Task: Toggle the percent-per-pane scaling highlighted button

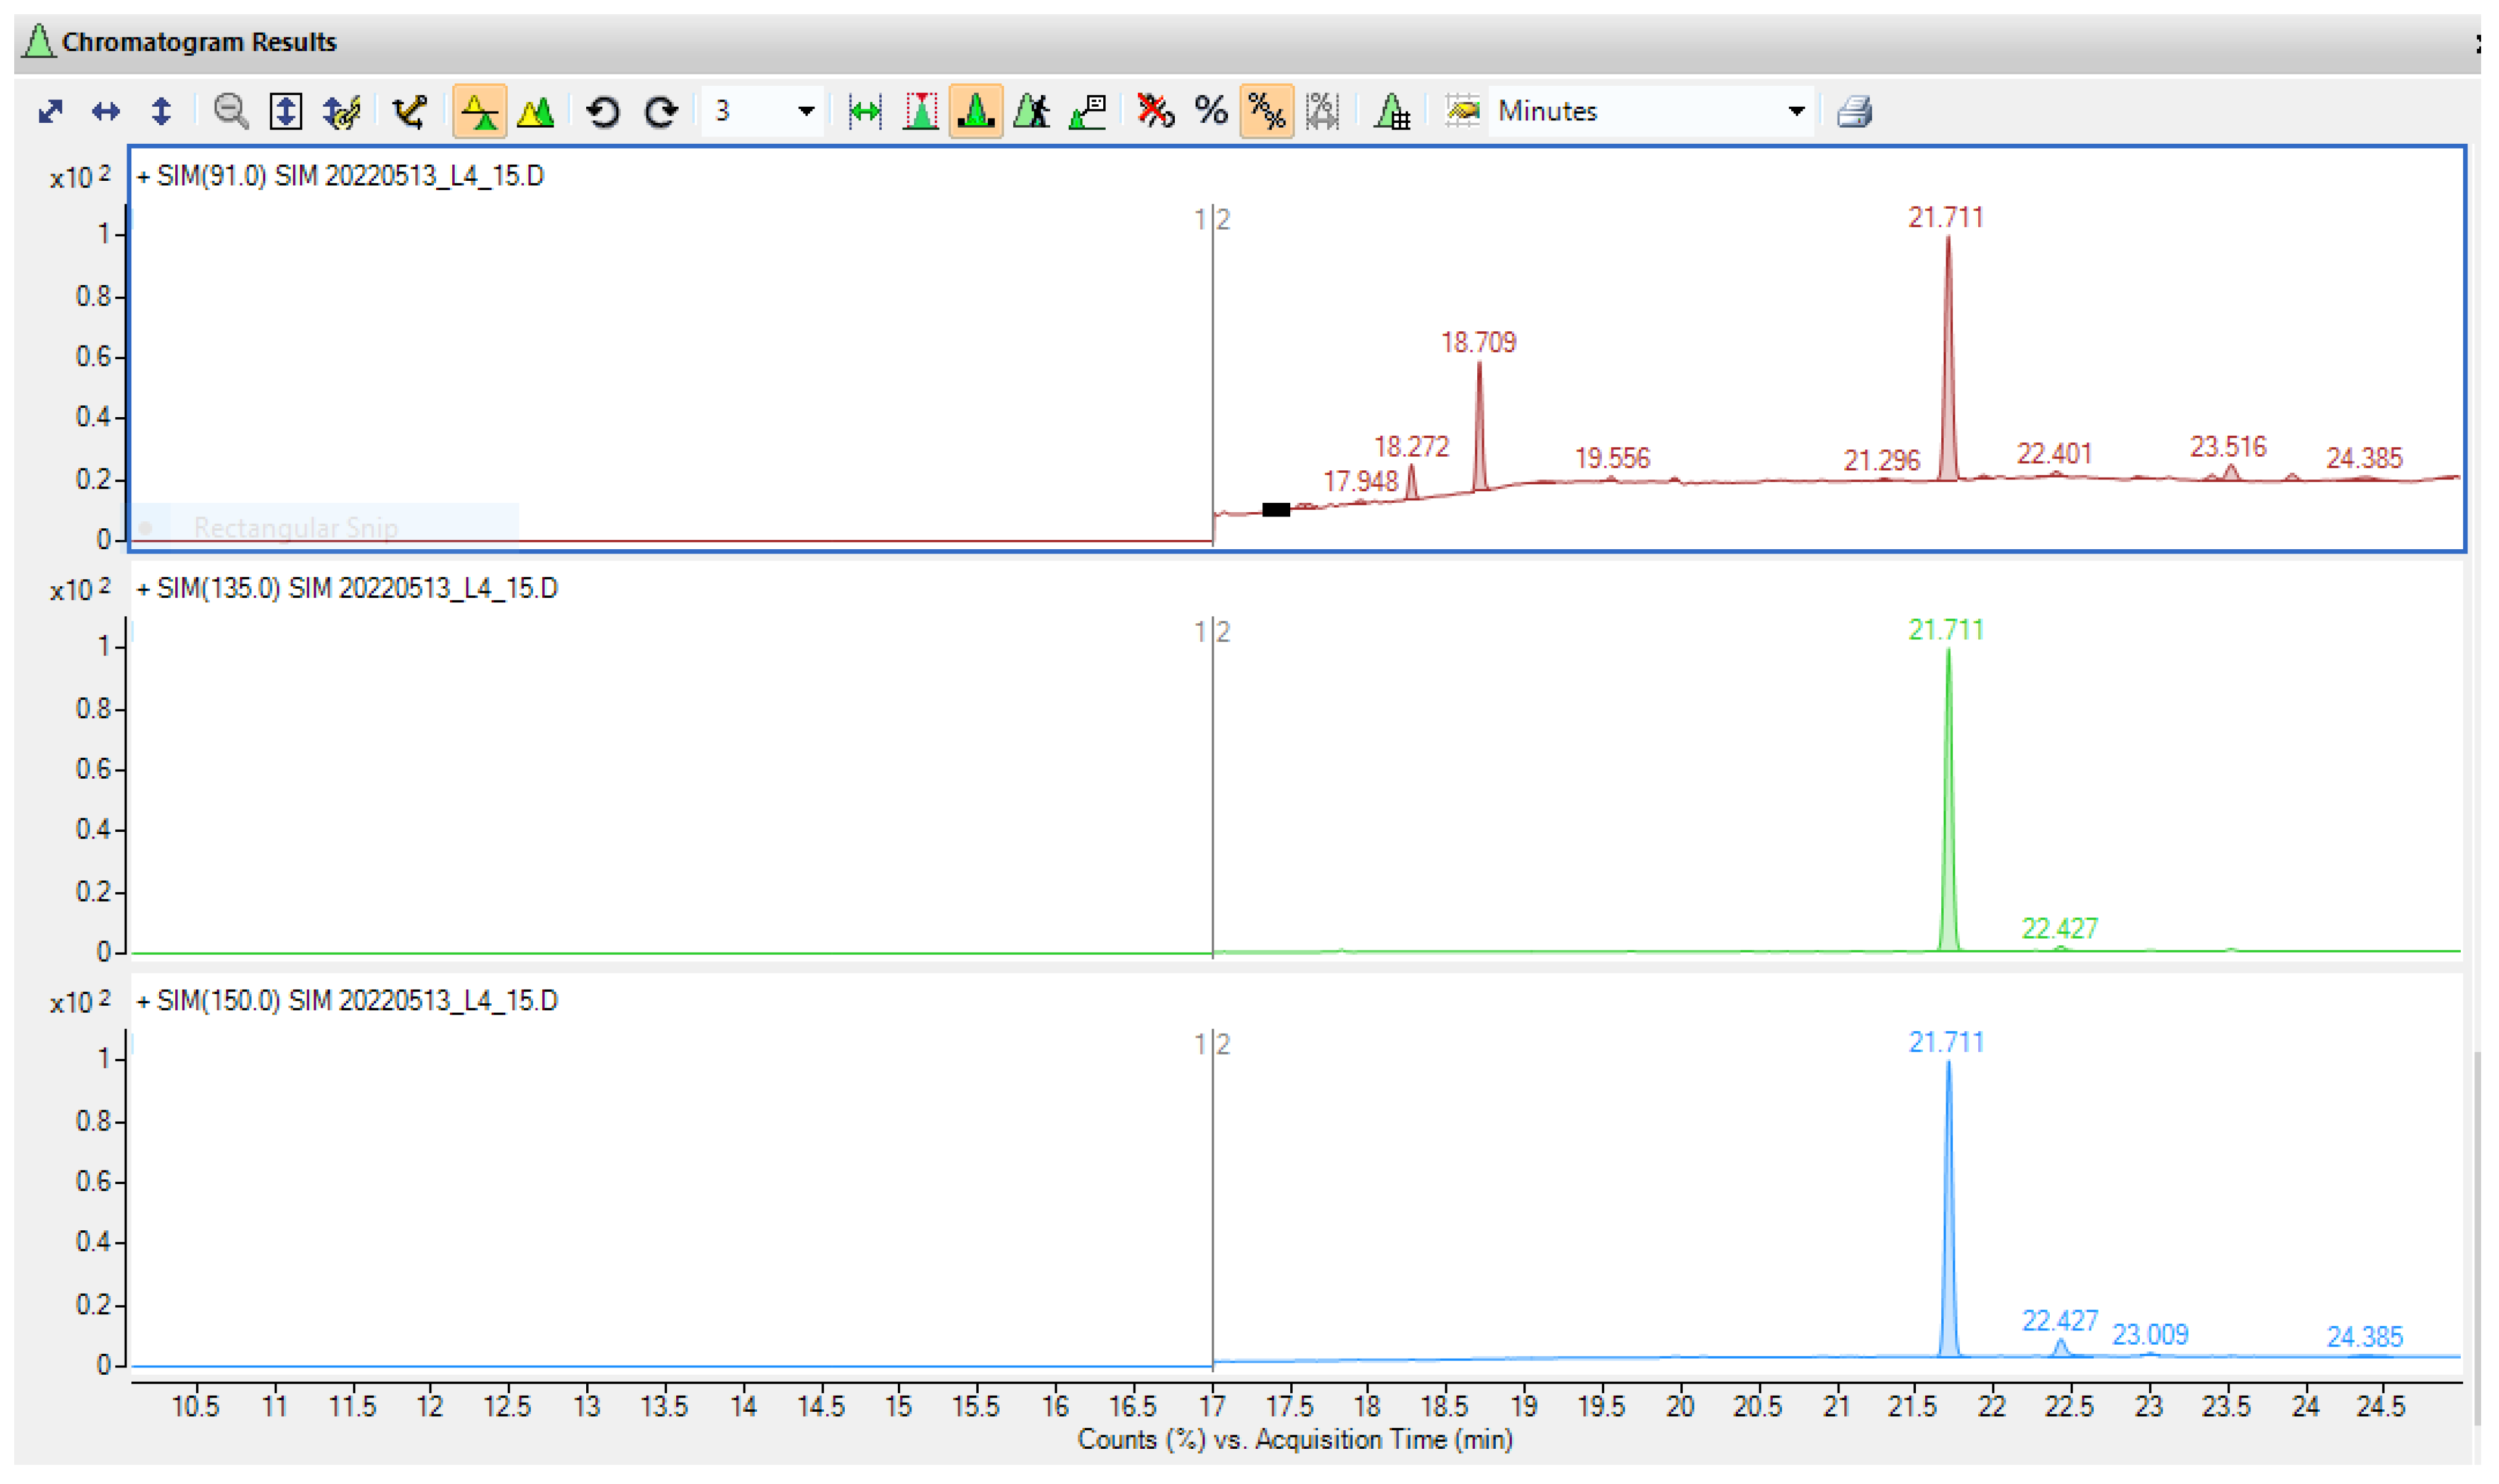Action: pos(1266,111)
